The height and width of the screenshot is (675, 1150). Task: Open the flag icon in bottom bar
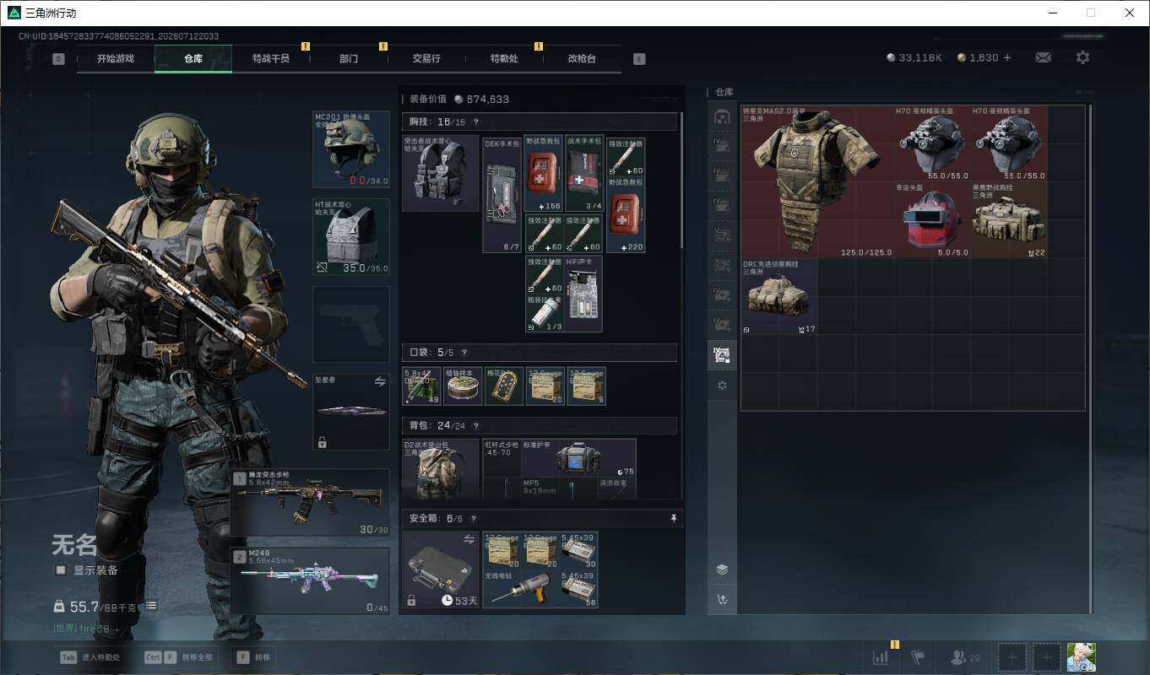pos(919,657)
